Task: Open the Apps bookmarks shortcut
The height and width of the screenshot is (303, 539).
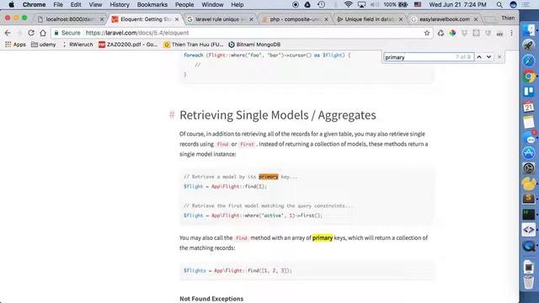Action: click(15, 45)
